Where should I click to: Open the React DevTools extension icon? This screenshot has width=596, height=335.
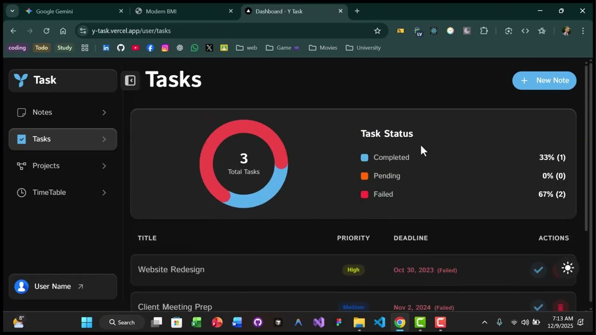coord(433,31)
